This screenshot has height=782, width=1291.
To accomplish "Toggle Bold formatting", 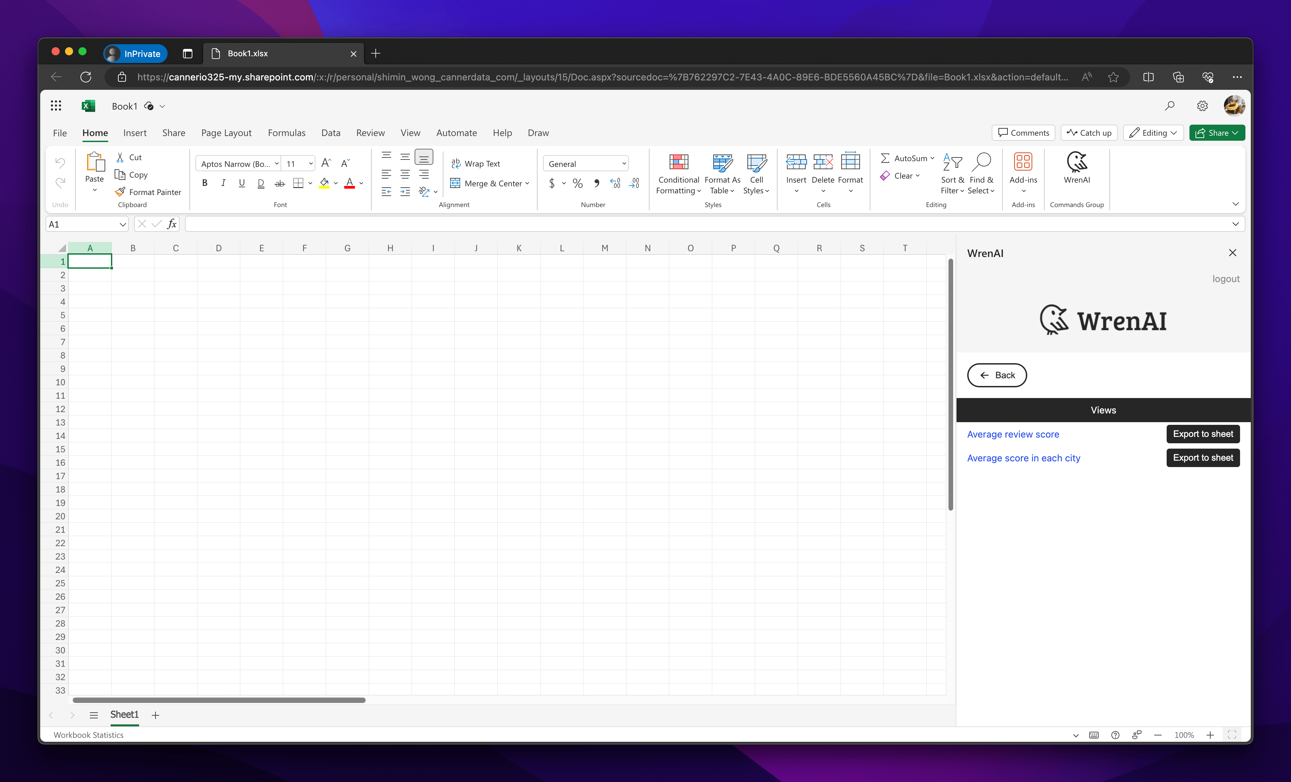I will (205, 183).
